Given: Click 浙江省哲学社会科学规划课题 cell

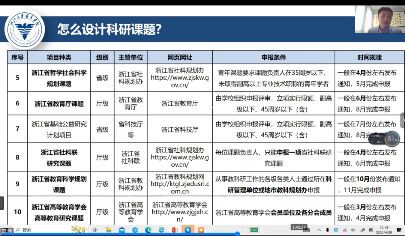Looking at the screenshot, I should point(59,78).
